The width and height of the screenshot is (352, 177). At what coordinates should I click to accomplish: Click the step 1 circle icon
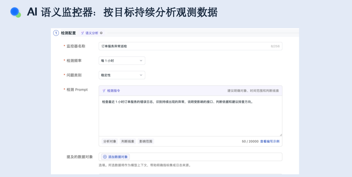[x=56, y=33]
